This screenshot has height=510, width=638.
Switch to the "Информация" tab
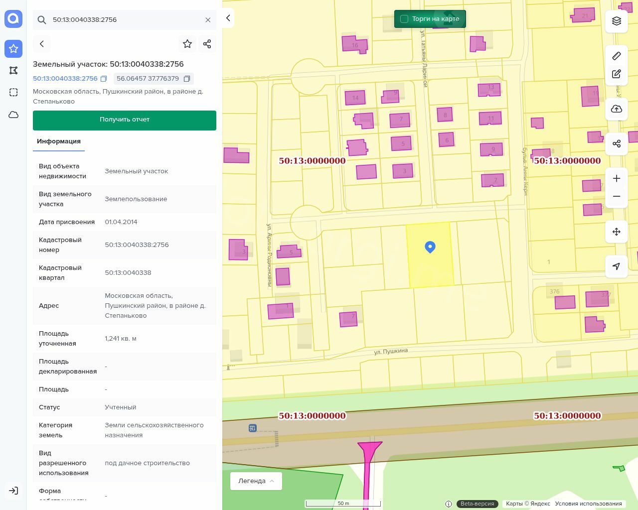click(59, 141)
